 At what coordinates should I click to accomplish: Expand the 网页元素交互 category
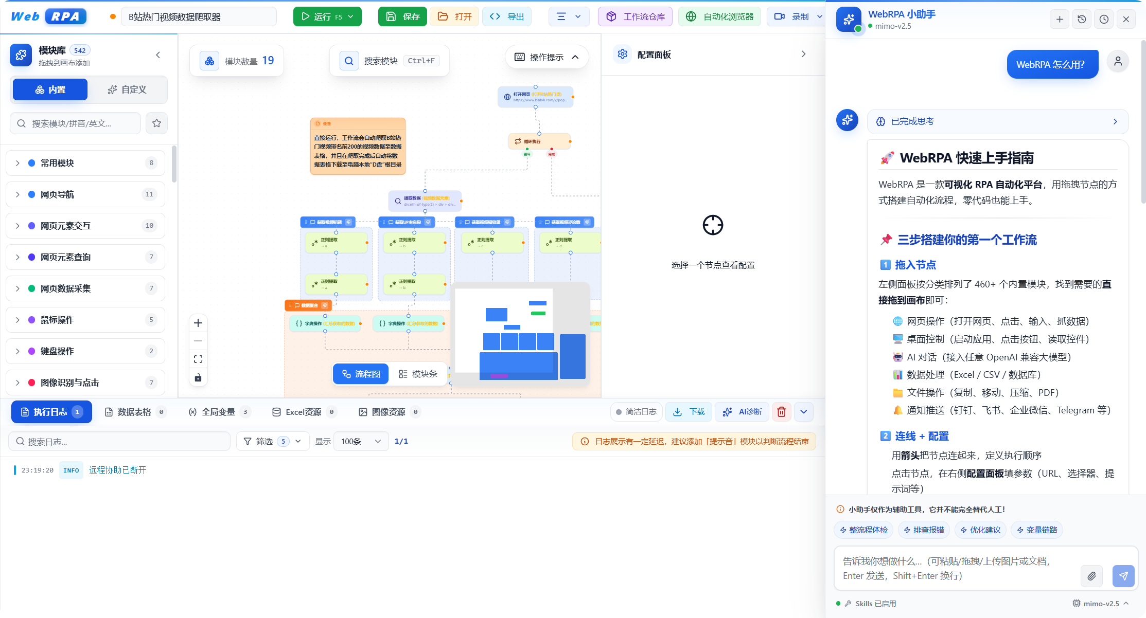click(x=85, y=226)
